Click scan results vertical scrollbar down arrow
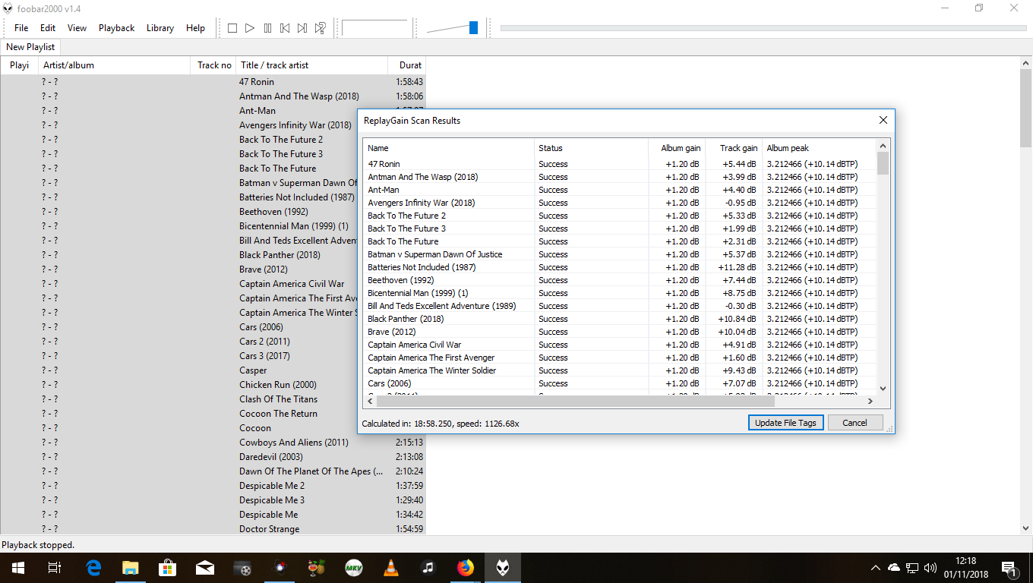 pyautogui.click(x=883, y=389)
